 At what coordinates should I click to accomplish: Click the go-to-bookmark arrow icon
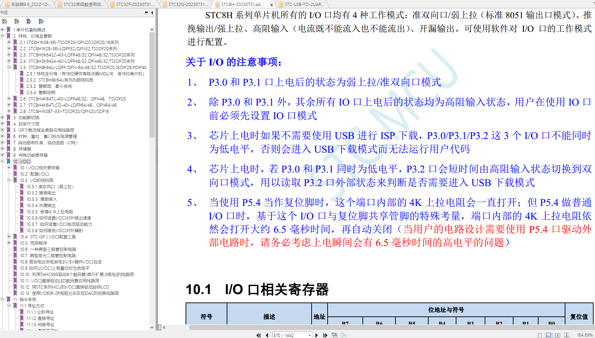tap(29, 22)
